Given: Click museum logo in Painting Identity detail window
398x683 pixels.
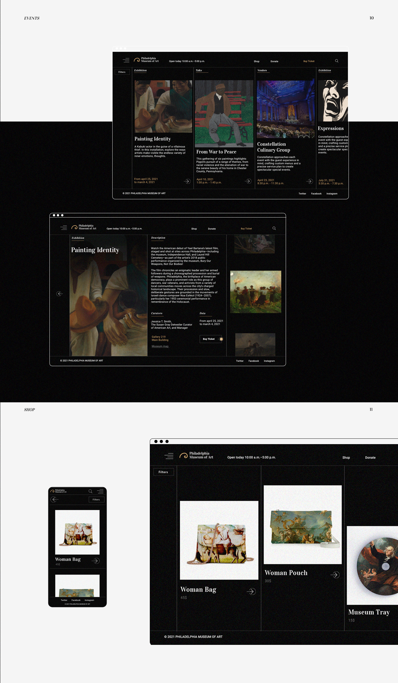Looking at the screenshot, I should [84, 227].
